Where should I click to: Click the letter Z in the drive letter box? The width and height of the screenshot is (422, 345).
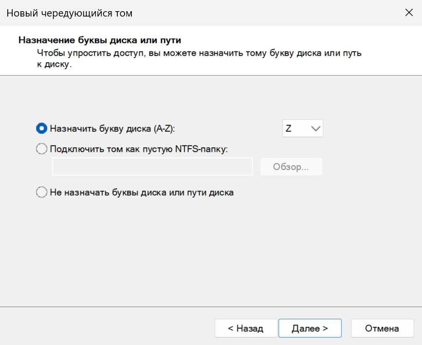click(x=289, y=129)
